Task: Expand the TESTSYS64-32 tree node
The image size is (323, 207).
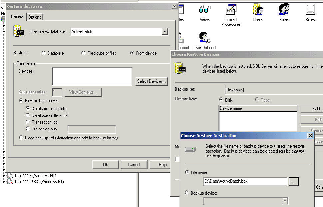Action: click(4, 182)
